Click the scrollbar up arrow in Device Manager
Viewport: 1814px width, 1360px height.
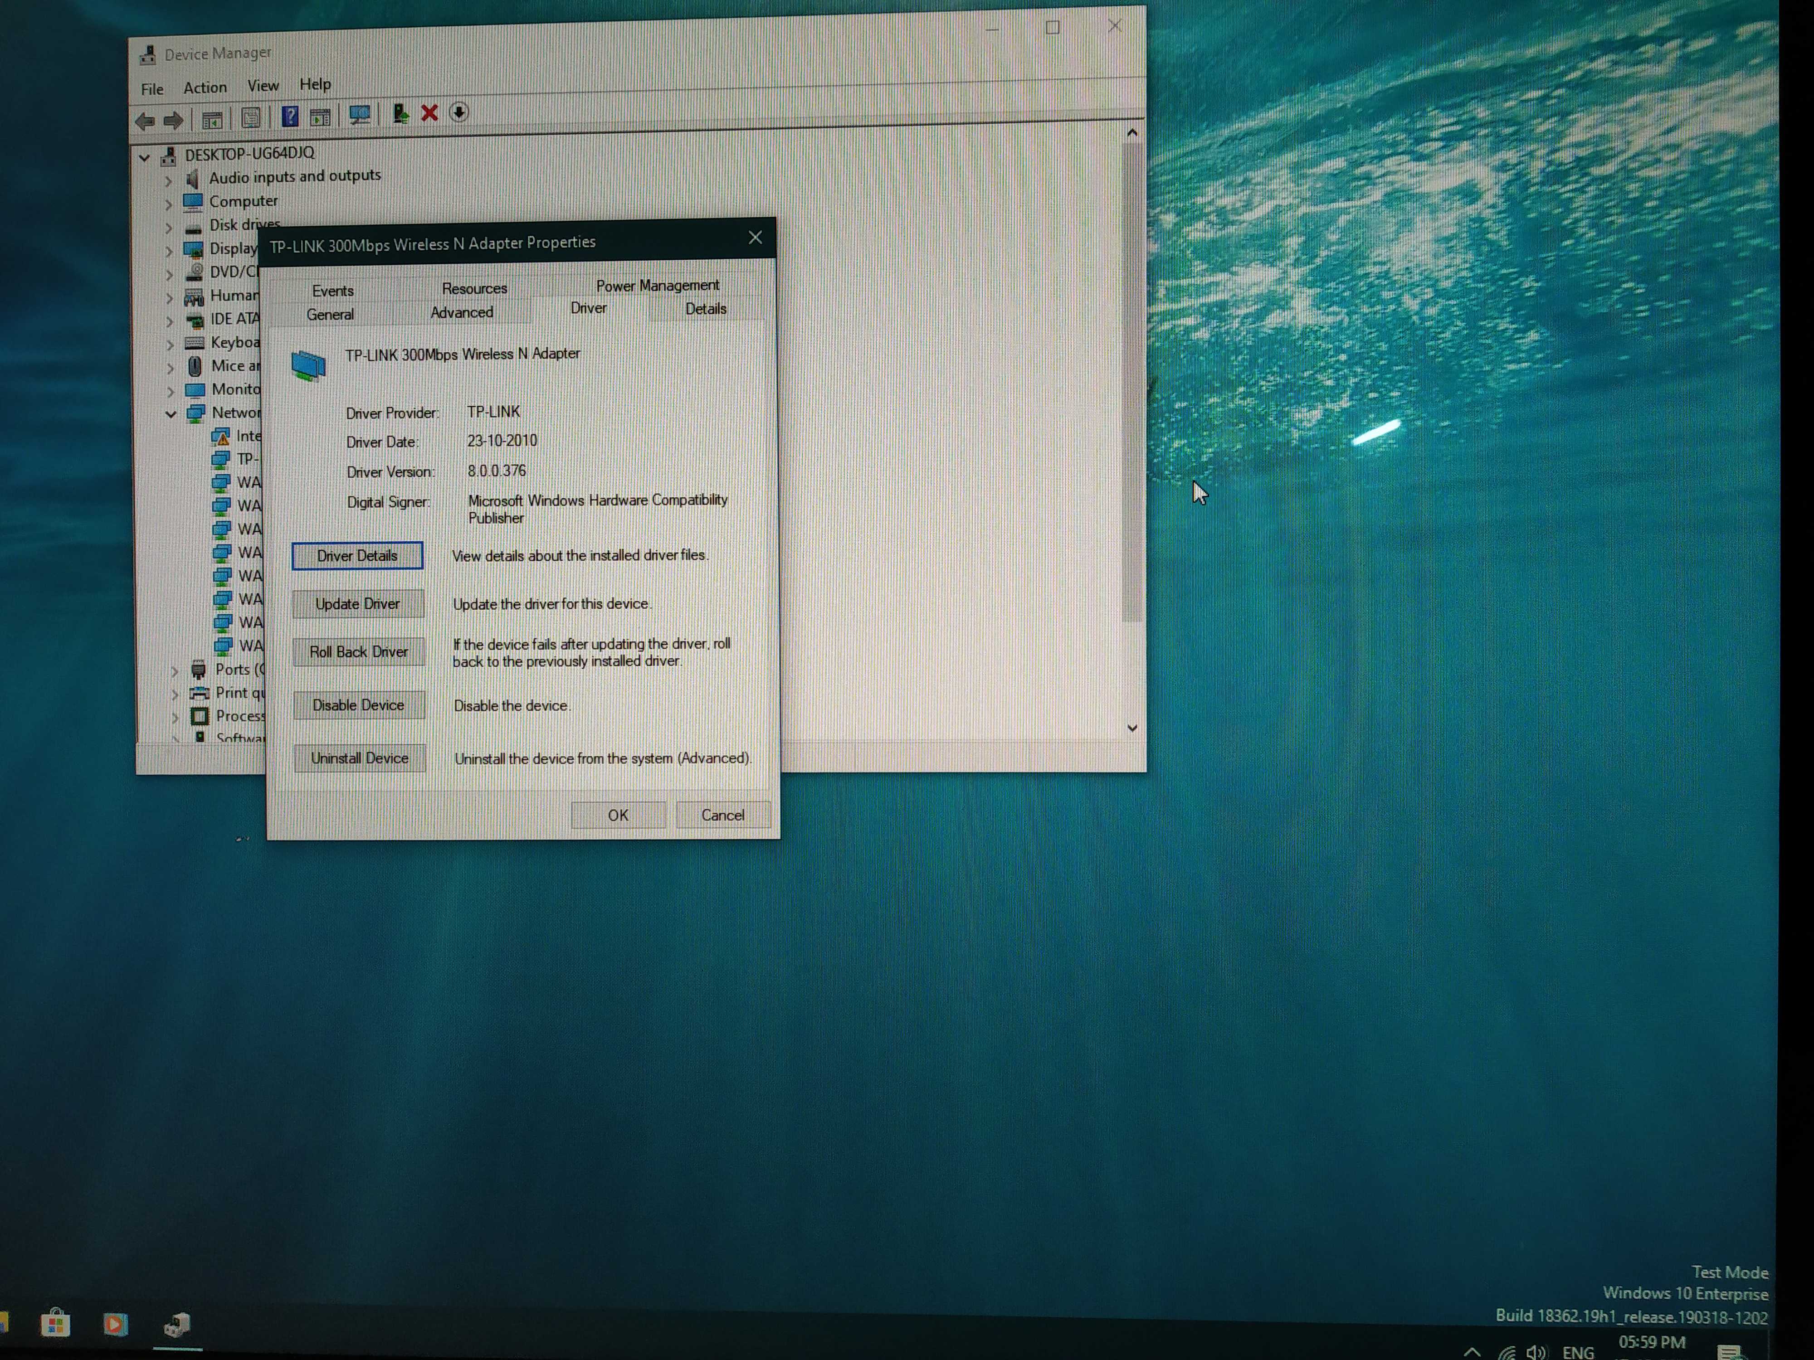click(1131, 133)
